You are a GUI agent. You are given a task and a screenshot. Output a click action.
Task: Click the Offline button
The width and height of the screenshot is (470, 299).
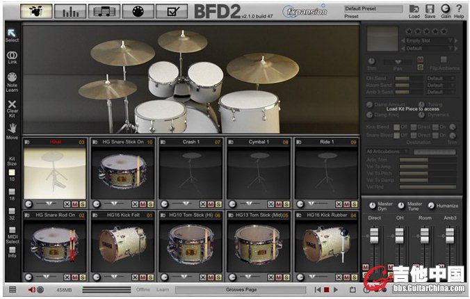143,290
